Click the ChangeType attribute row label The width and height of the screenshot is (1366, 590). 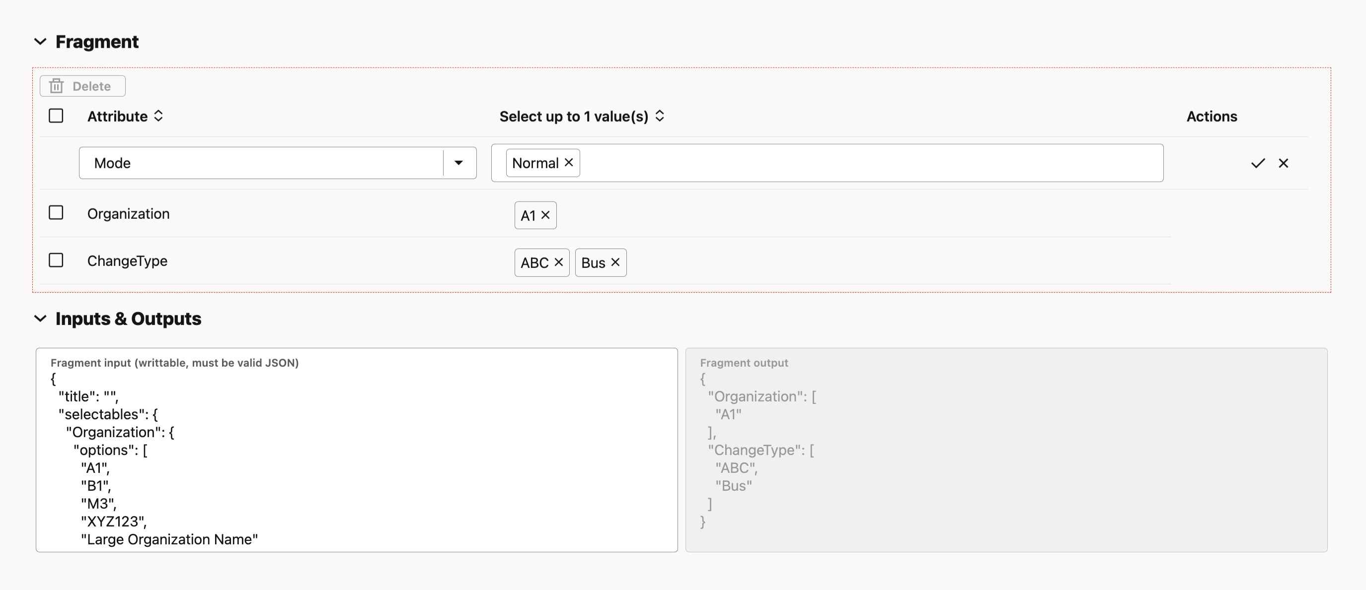pyautogui.click(x=127, y=261)
